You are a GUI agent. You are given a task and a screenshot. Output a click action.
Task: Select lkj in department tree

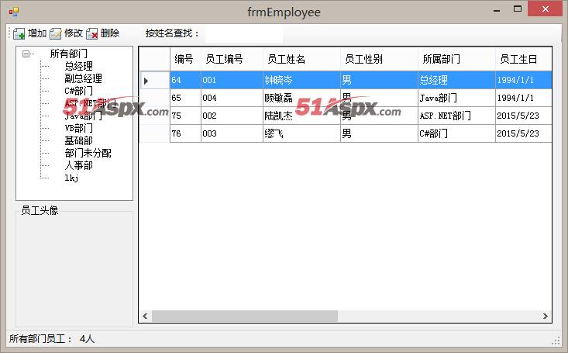71,178
